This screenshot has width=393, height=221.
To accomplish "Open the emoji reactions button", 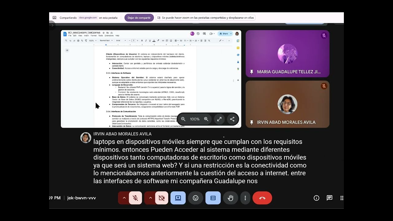I will [196, 198].
